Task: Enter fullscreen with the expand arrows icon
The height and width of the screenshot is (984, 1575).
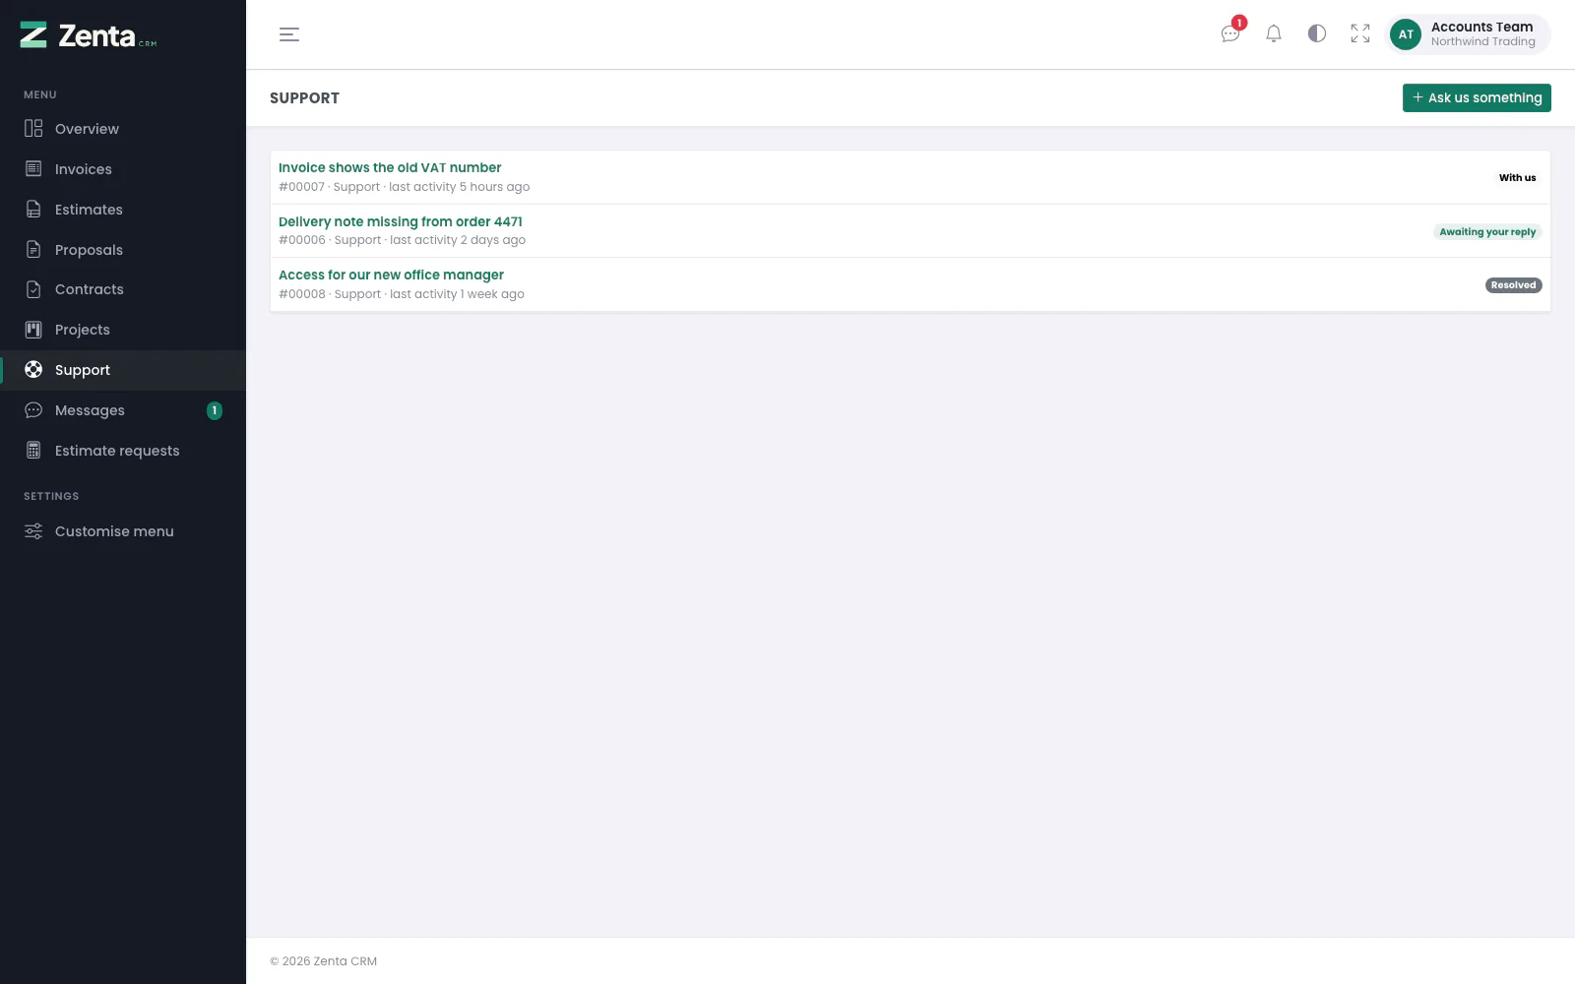Action: point(1360,34)
